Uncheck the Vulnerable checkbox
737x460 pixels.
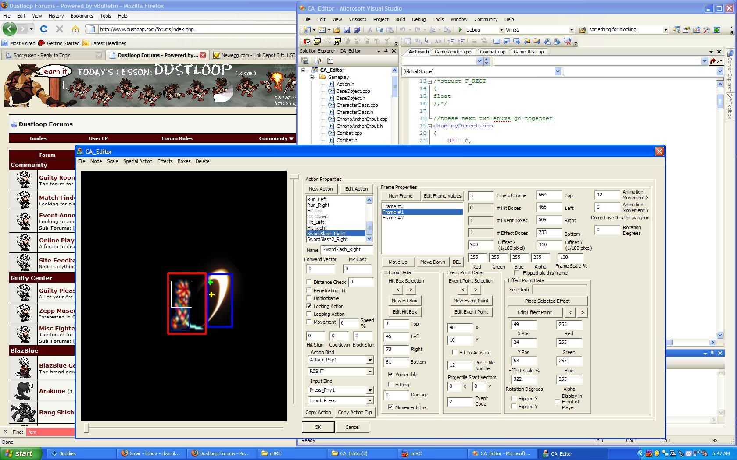pos(390,375)
